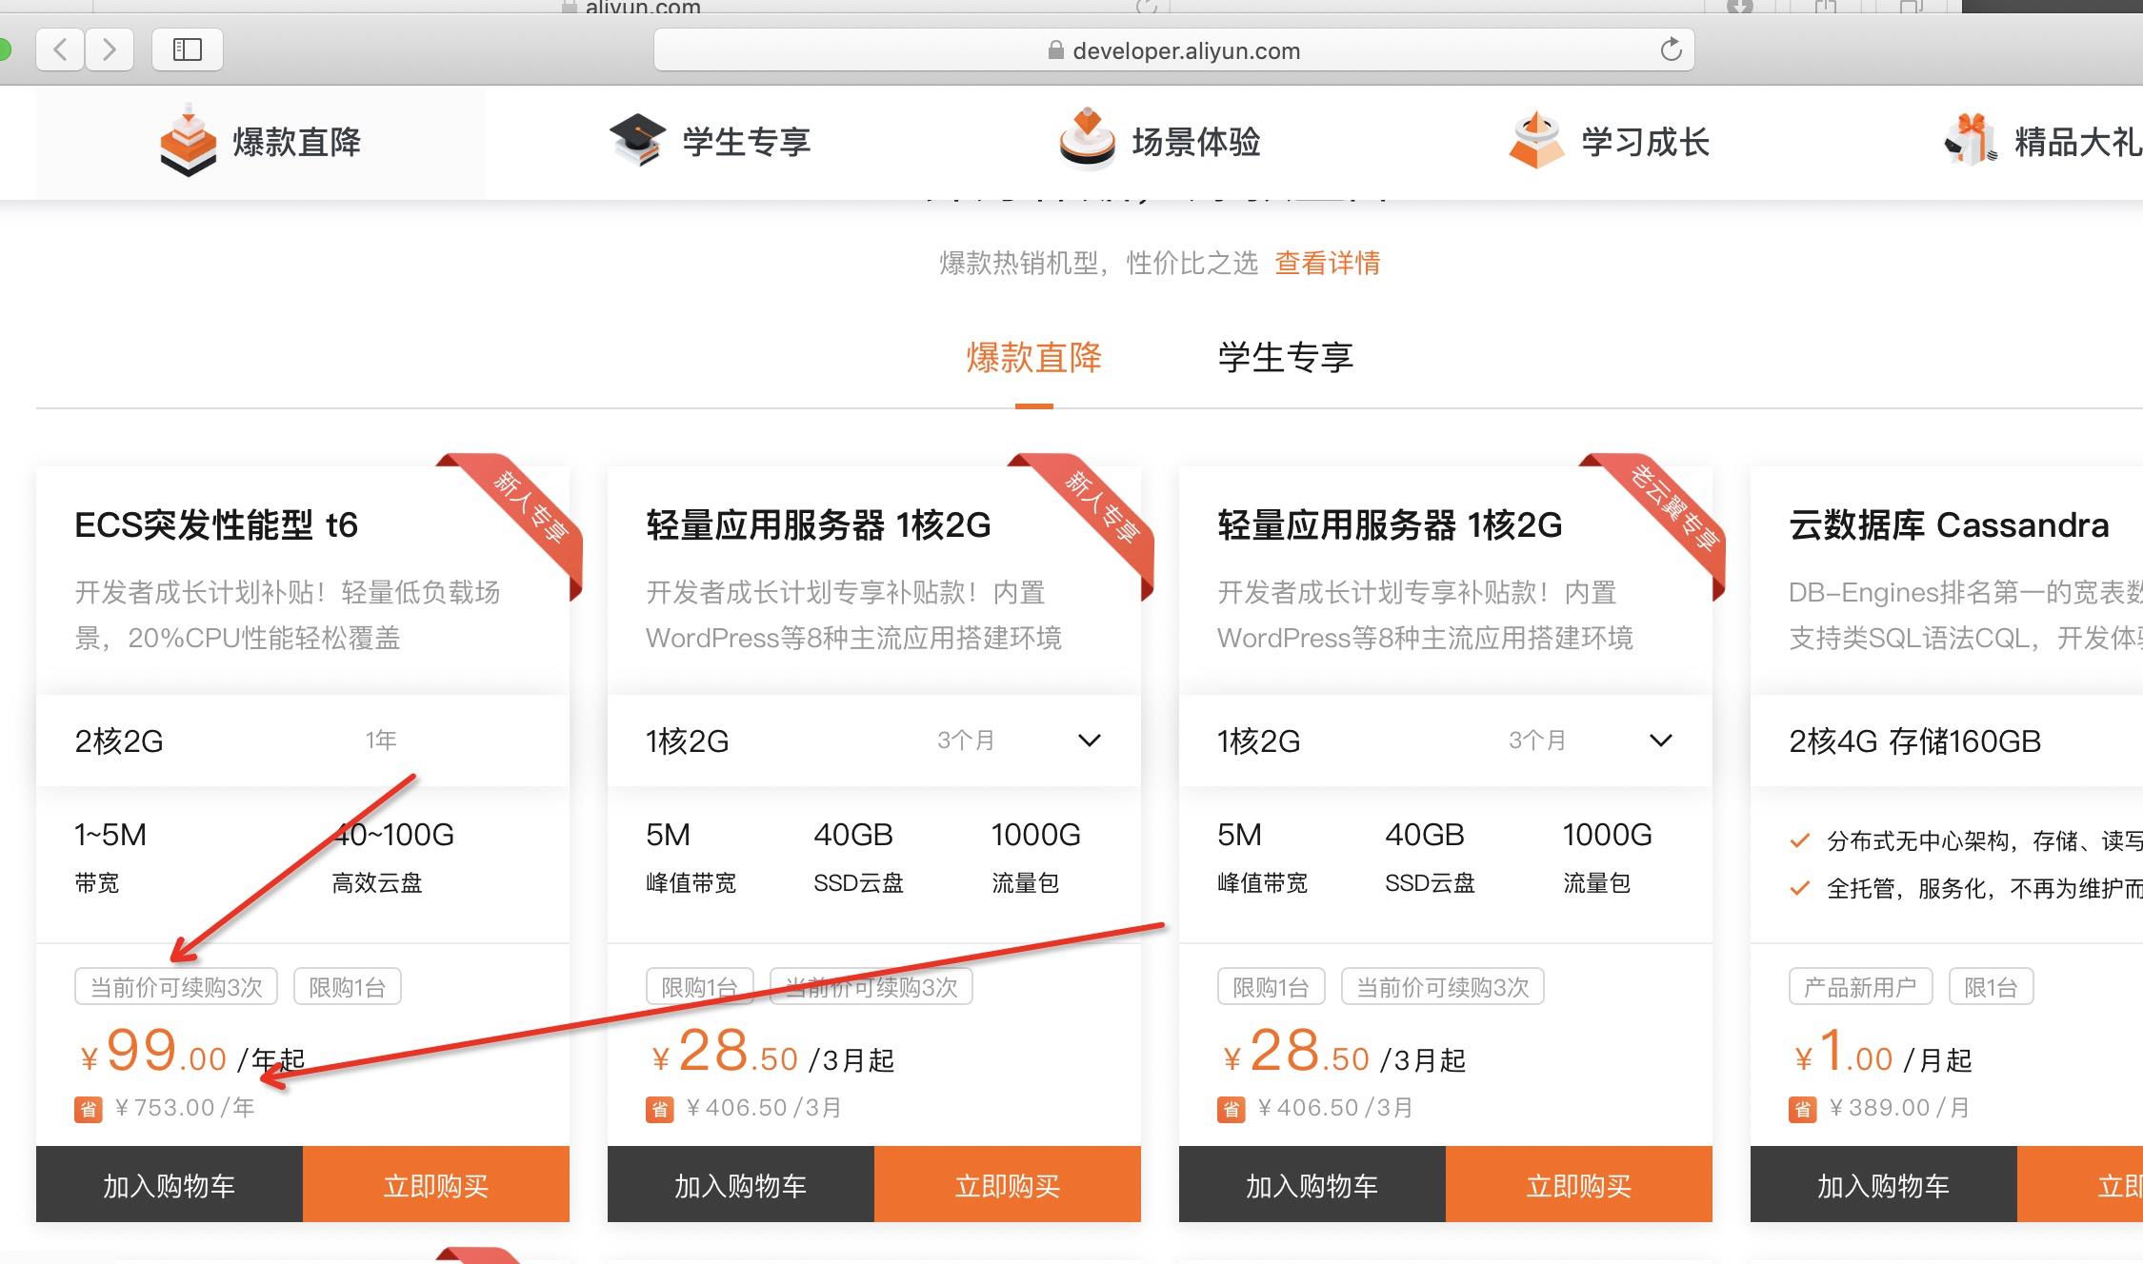Open 云数据库 Cassandra card title

tap(1949, 525)
